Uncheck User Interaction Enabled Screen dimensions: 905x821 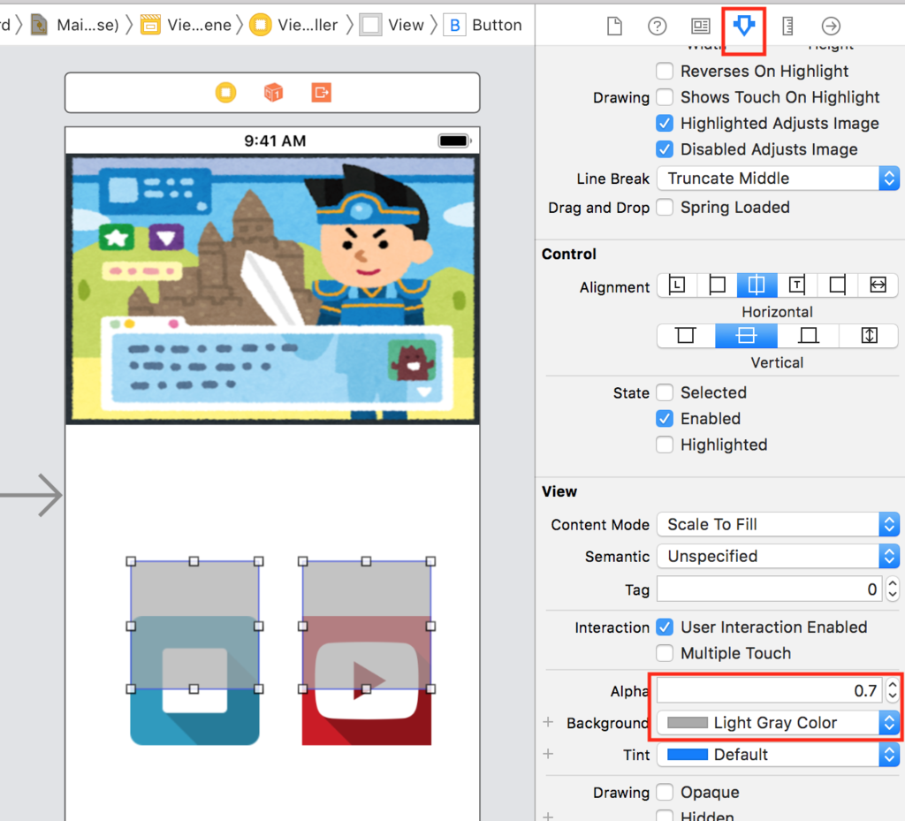pyautogui.click(x=665, y=627)
